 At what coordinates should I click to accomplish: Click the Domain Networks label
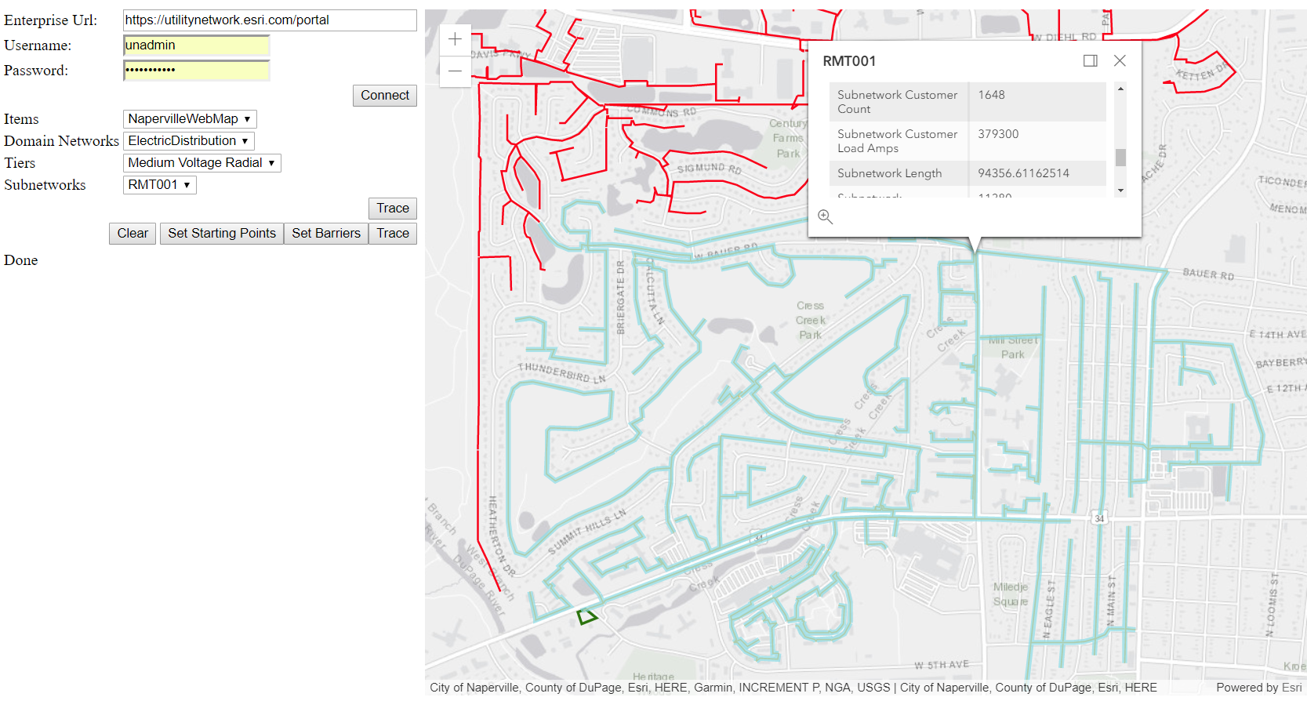pyautogui.click(x=61, y=141)
